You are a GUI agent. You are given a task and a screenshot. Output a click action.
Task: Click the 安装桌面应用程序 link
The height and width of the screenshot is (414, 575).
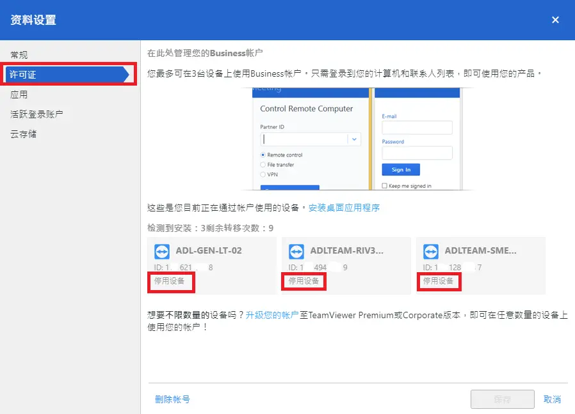[344, 208]
